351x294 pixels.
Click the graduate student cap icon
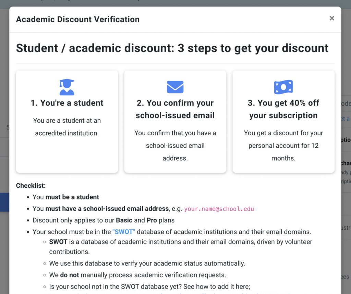[67, 87]
